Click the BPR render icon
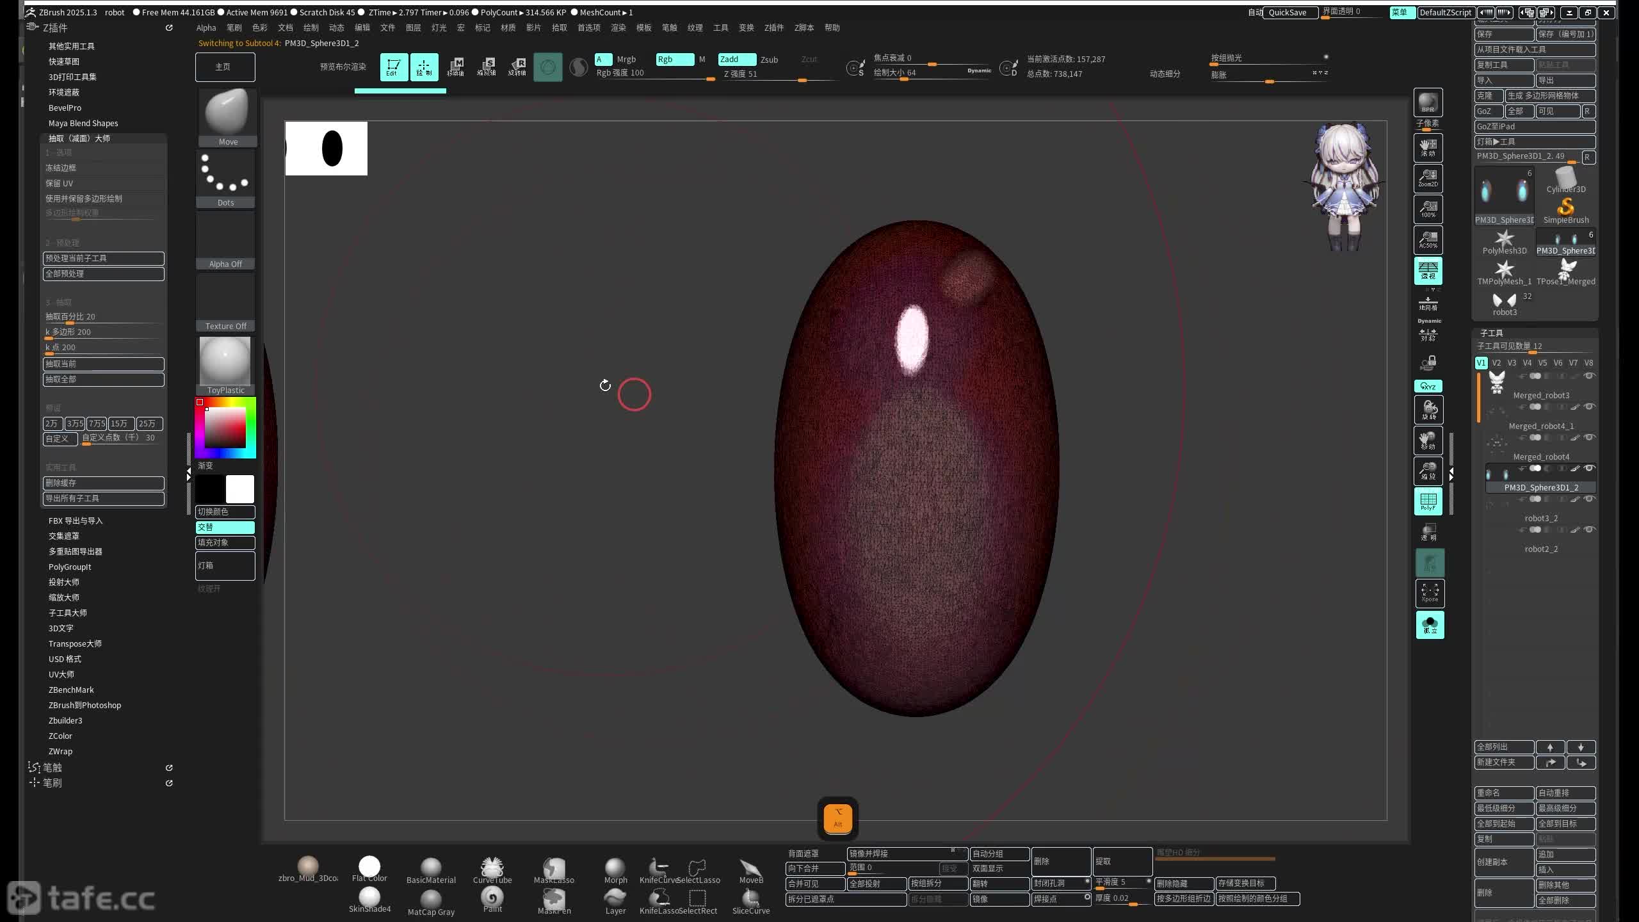Screen dimensions: 1639x922 pos(1428,102)
